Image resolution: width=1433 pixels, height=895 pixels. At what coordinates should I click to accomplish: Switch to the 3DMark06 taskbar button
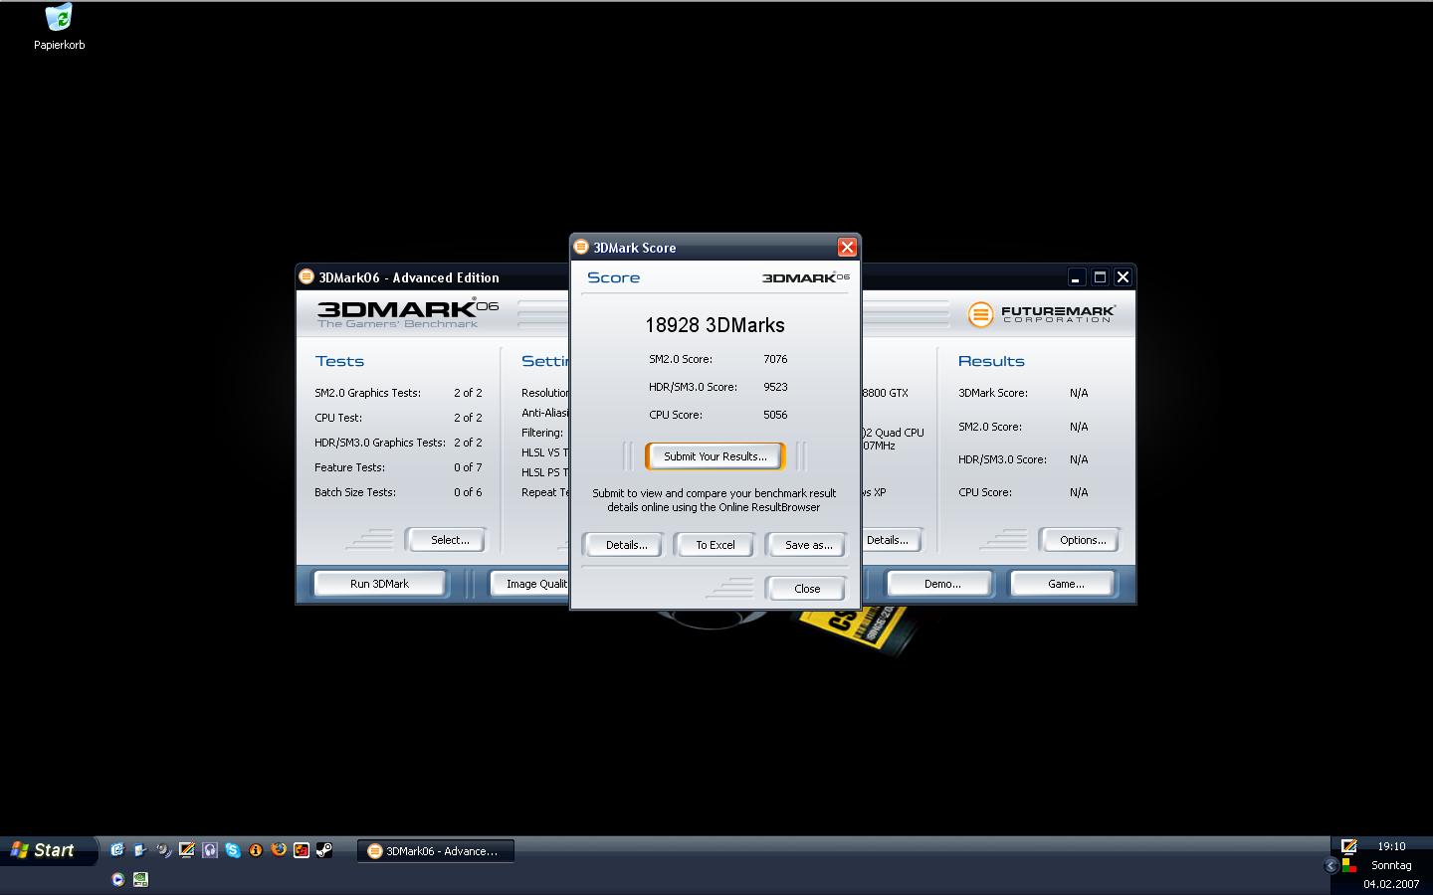point(436,851)
